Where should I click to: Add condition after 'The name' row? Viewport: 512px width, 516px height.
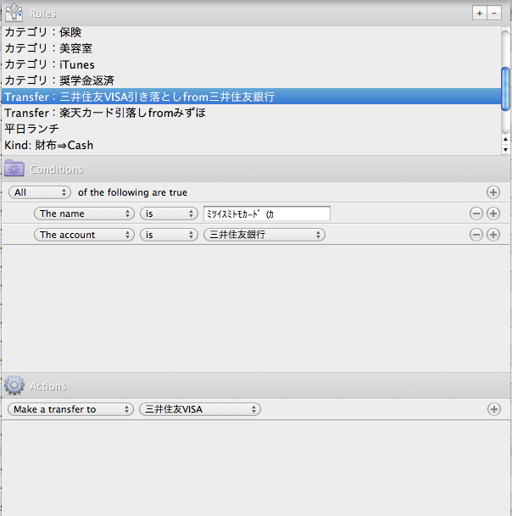coord(493,214)
